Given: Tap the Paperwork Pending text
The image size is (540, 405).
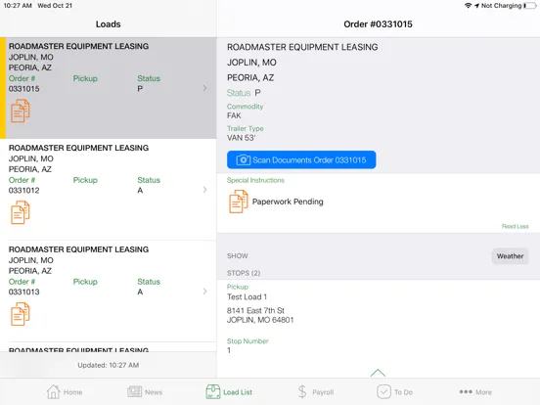Looking at the screenshot, I should pos(288,202).
